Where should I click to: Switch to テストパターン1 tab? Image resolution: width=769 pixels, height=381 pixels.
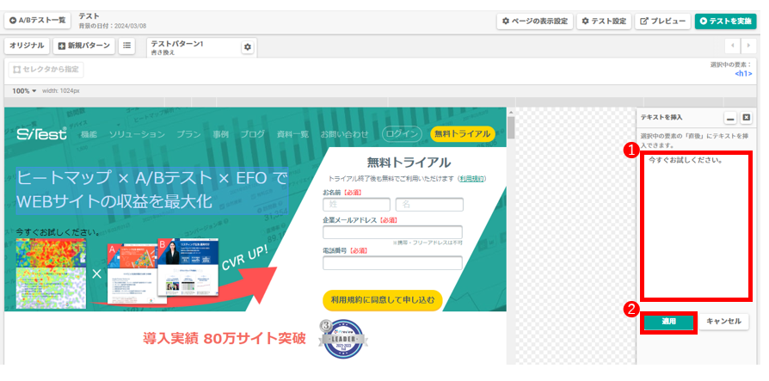coord(193,47)
